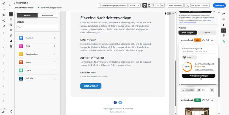229x115 pixels.
Task: Expand the Kundenreferenz module
Action: 38,54
